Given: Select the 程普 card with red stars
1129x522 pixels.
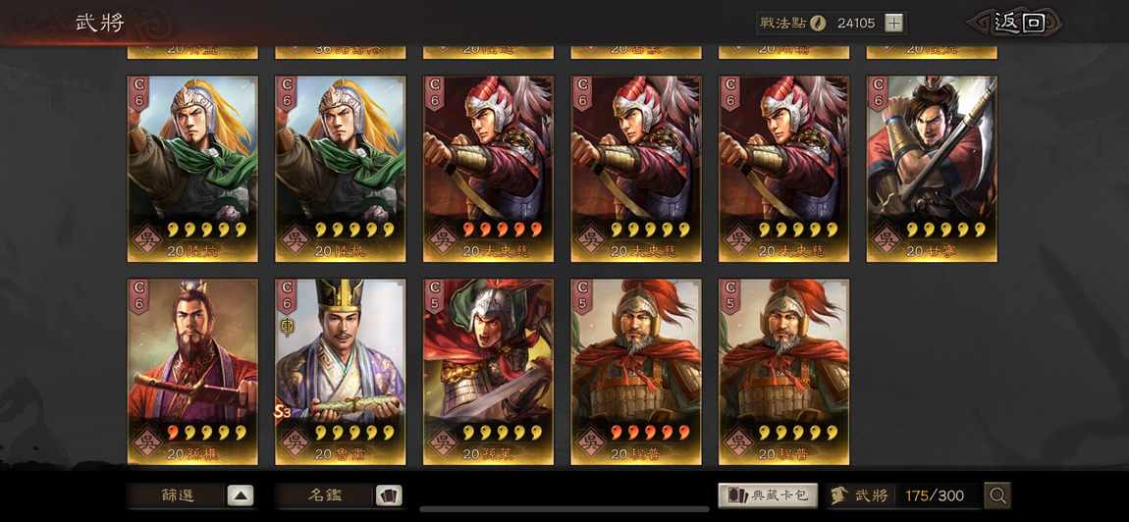Looking at the screenshot, I should point(636,372).
